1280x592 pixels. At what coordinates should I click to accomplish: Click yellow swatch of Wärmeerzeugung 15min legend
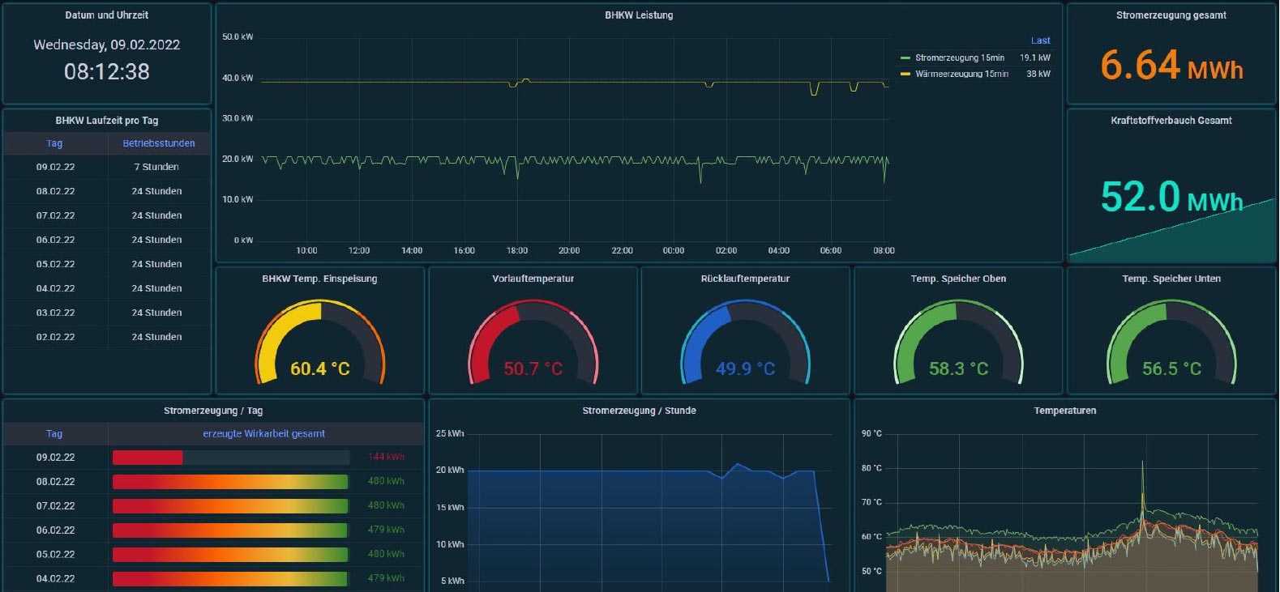click(905, 74)
